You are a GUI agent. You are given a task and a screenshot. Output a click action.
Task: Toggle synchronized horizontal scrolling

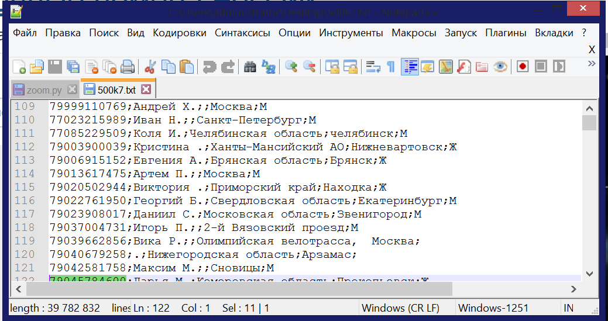pos(350,67)
